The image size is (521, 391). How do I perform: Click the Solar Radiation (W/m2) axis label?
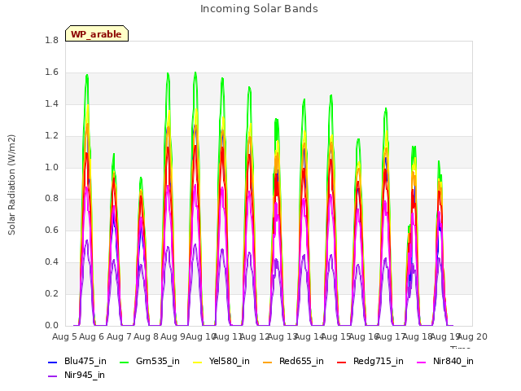point(11,185)
